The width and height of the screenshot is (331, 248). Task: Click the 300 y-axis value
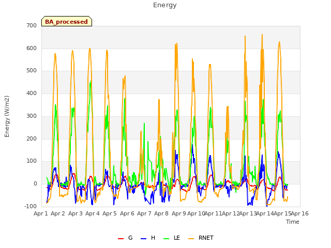click(x=32, y=116)
